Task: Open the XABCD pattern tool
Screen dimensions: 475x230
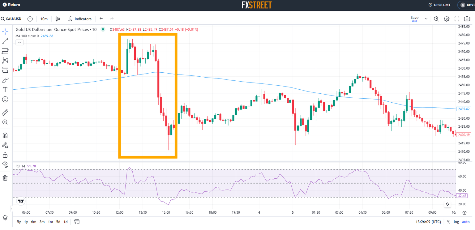Action: [5, 60]
